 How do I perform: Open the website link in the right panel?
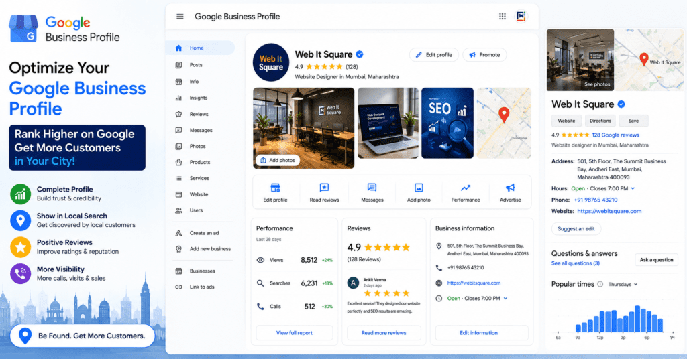point(609,211)
